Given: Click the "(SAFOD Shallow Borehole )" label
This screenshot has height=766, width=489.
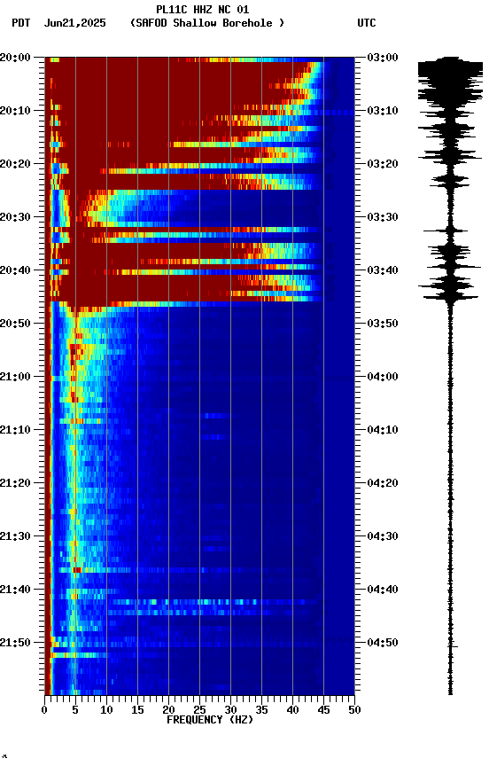Looking at the screenshot, I should (x=207, y=23).
